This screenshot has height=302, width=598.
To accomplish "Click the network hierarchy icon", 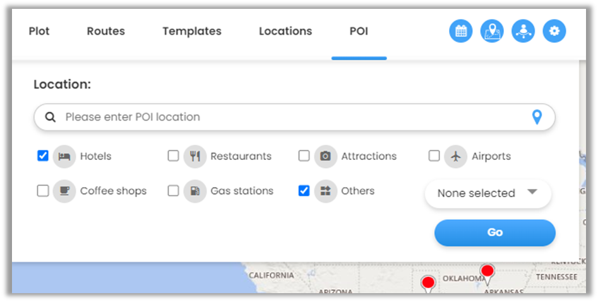I will click(523, 31).
